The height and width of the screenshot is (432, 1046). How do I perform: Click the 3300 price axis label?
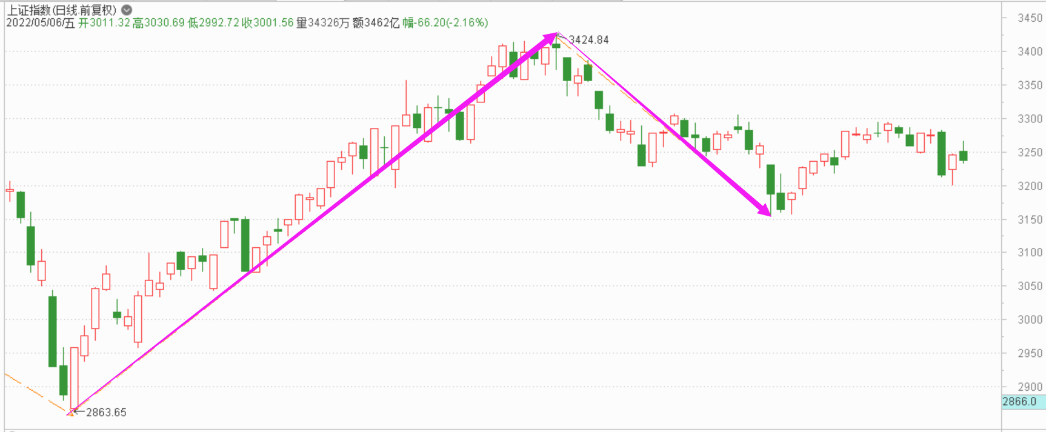coord(1030,119)
